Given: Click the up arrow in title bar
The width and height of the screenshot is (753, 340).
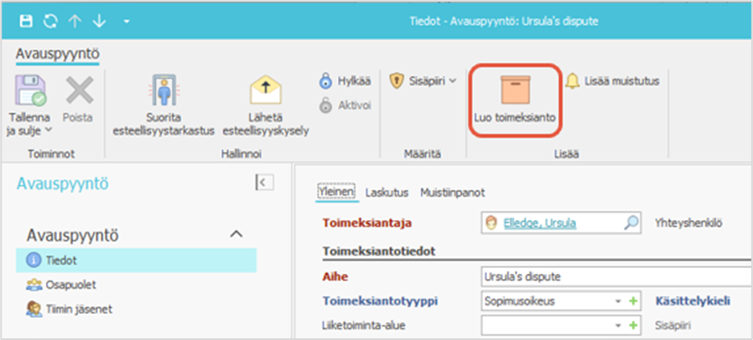Looking at the screenshot, I should [x=74, y=20].
